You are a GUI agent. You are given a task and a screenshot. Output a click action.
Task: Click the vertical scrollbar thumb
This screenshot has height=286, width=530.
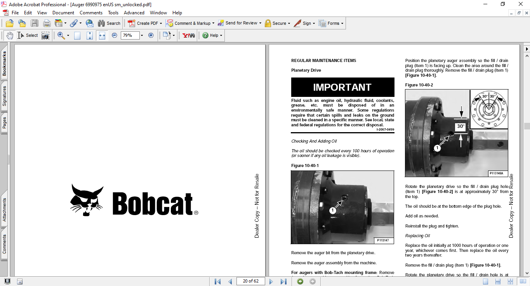point(527,126)
